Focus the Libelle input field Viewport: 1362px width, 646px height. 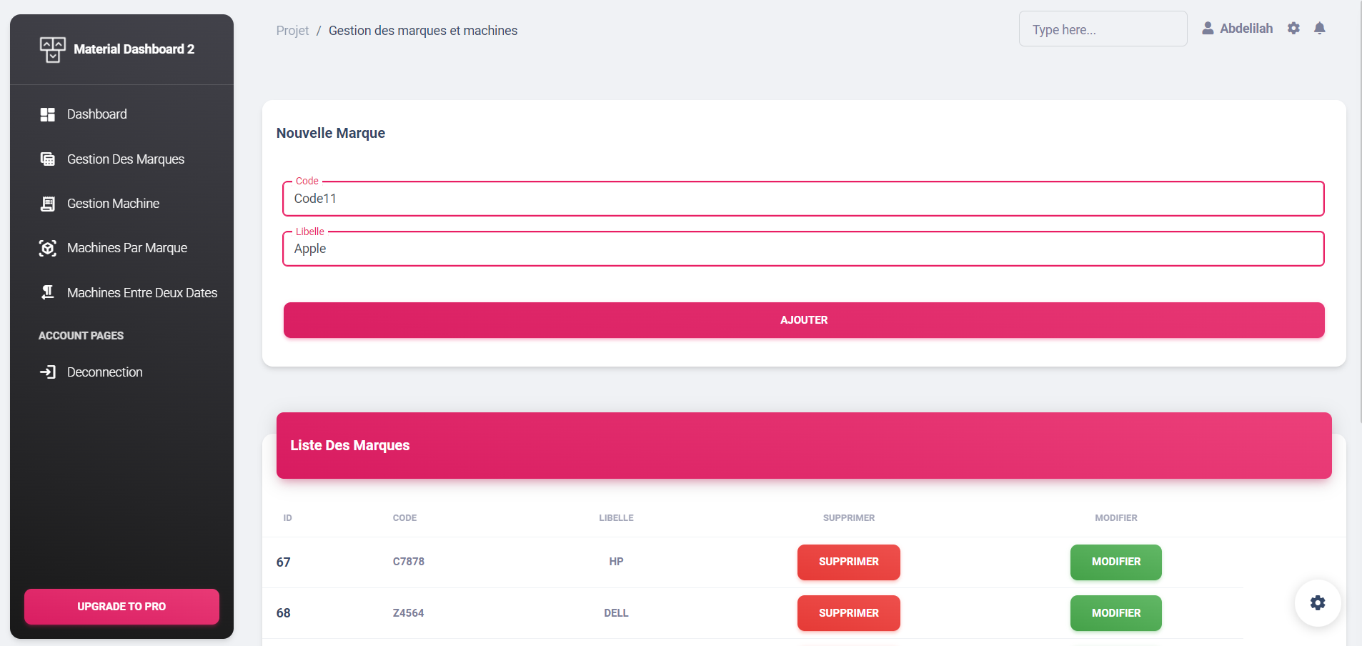803,249
